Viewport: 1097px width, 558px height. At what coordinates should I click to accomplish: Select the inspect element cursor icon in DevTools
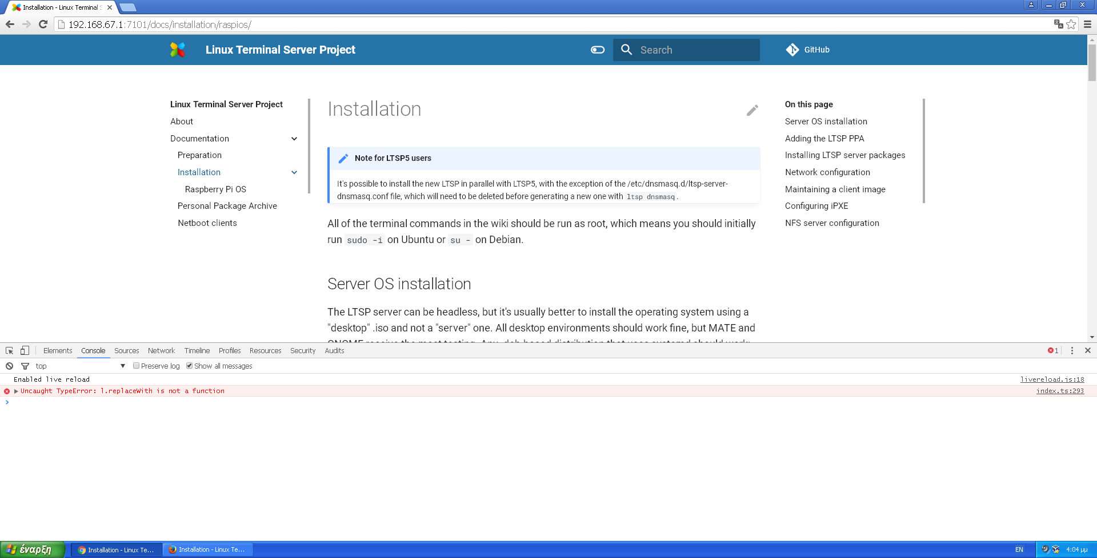tap(9, 350)
